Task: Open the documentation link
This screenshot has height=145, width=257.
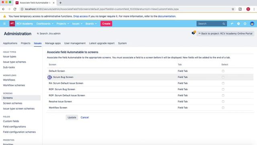Action: tap(167, 16)
